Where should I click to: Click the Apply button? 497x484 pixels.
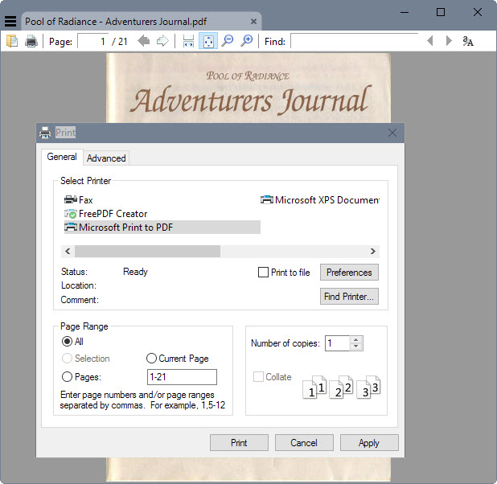[369, 442]
